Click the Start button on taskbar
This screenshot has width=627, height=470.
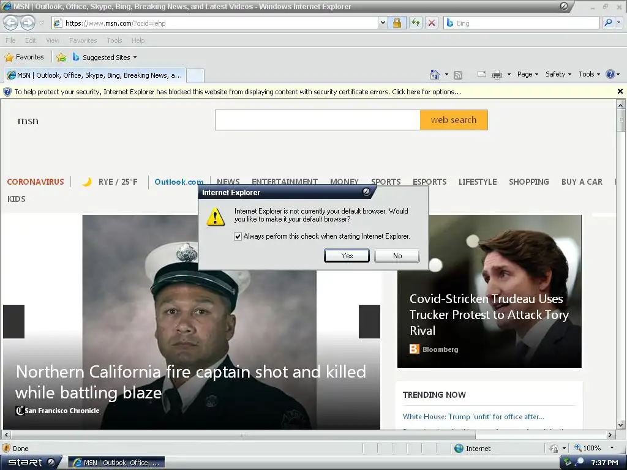point(31,463)
